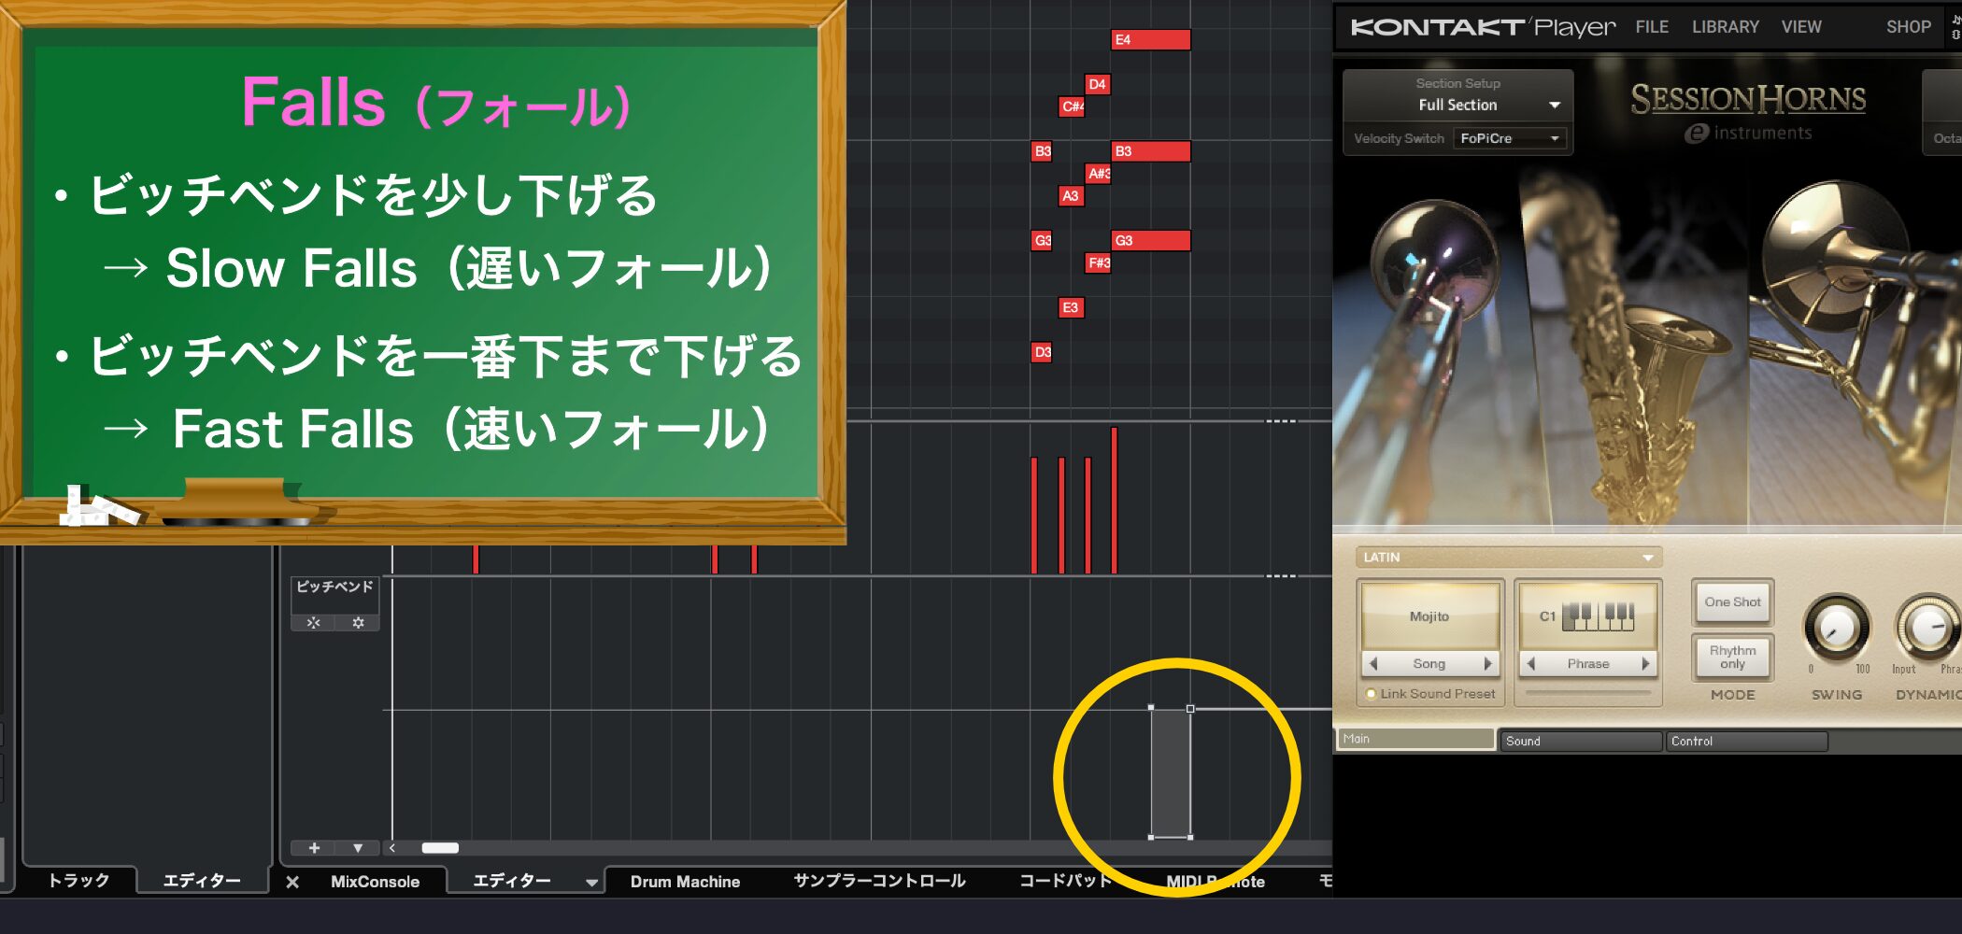Click the SWING knob
The image size is (1962, 934).
[1836, 628]
